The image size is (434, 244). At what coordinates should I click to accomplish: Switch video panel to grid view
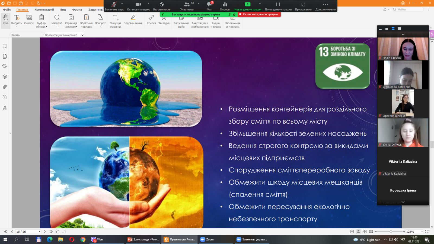pyautogui.click(x=399, y=28)
